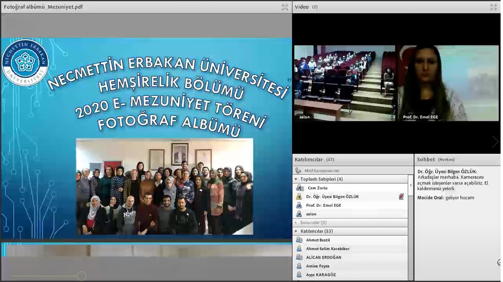
Task: Click Ahmet Selim Karabiber's participant icon
Action: point(299,249)
